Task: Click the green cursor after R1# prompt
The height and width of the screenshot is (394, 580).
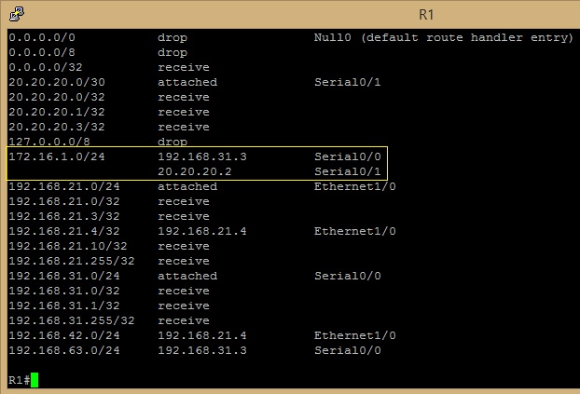Action: 35,380
